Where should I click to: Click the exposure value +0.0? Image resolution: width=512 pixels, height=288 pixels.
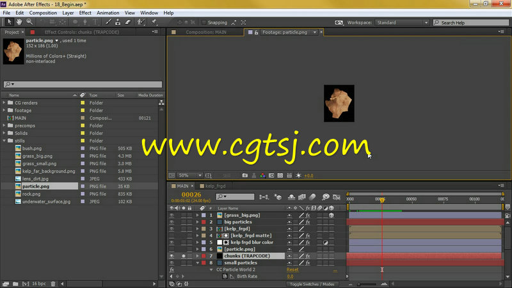[x=308, y=175]
